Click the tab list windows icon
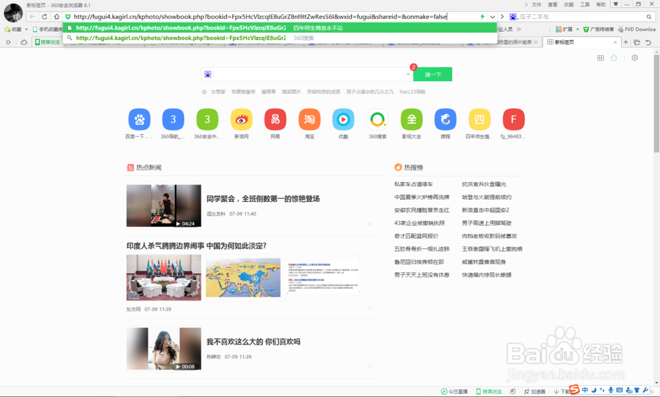Image resolution: width=660 pixels, height=397 pixels. [x=637, y=42]
